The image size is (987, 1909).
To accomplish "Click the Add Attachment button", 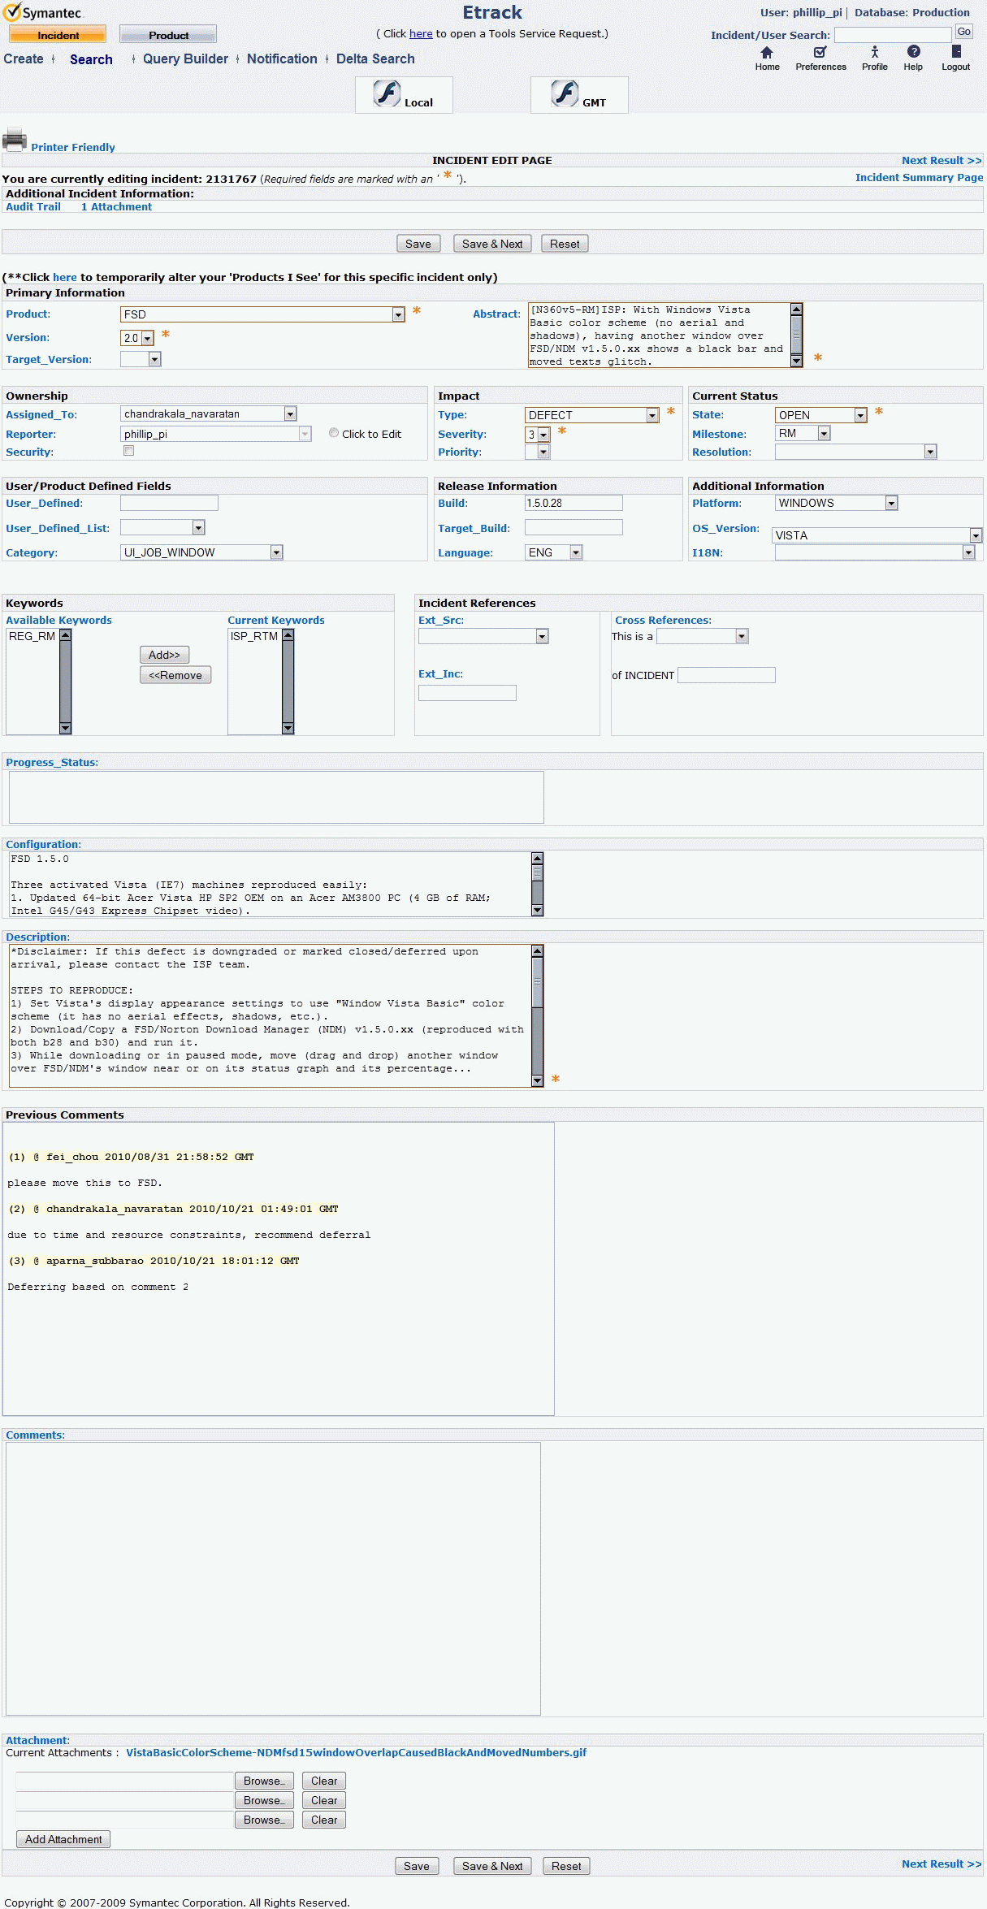I will tap(63, 1839).
